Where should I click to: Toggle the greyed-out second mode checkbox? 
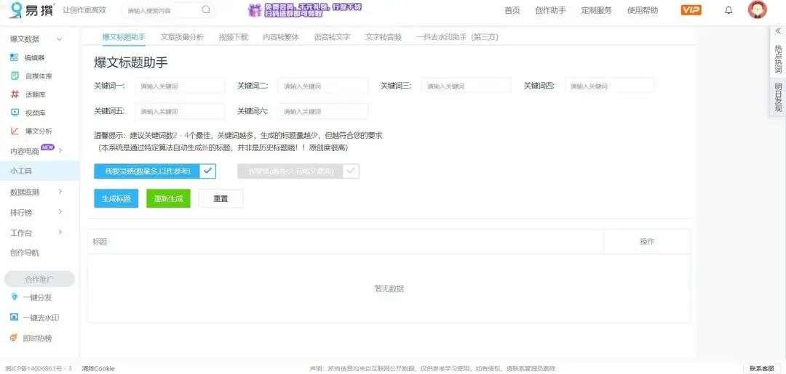tap(351, 171)
